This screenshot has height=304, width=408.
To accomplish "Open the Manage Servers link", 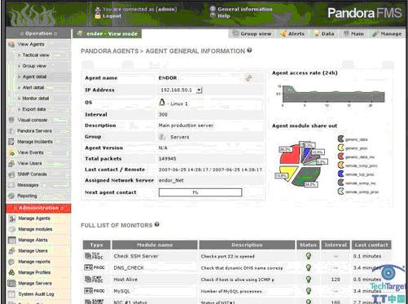I will [35, 284].
